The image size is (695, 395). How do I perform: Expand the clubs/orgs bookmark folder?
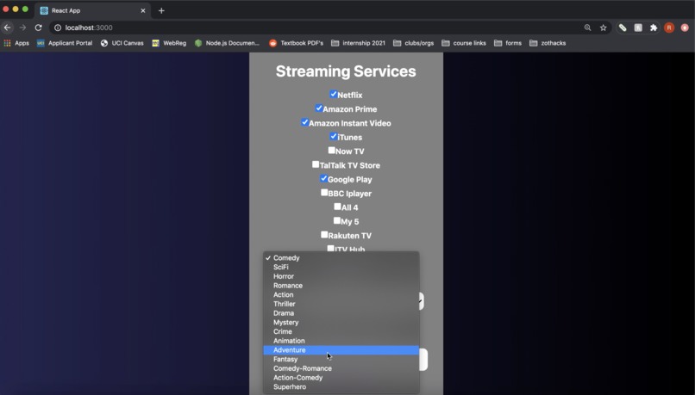(414, 43)
